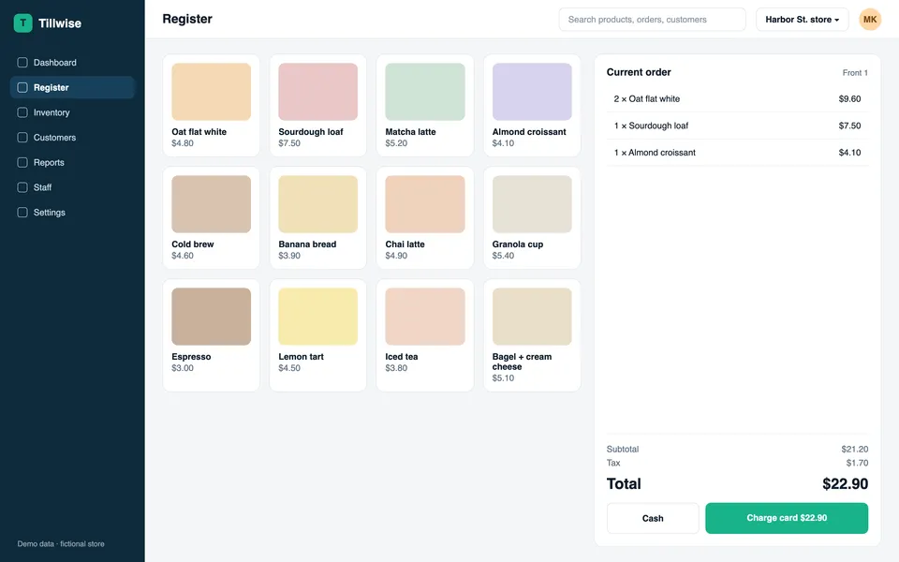
Task: Click the Register page title
Action: (187, 19)
